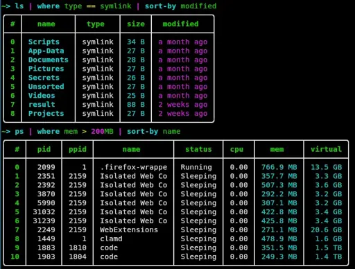Click the 'Projects' symlink name
This screenshot has width=355, height=269.
pos(46,114)
